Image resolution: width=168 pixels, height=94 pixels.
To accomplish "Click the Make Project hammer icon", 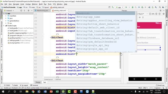I will [x=113, y=7].
